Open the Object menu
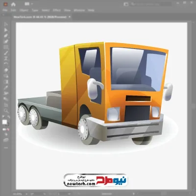Screen dimensions: 196x196 [24, 10]
